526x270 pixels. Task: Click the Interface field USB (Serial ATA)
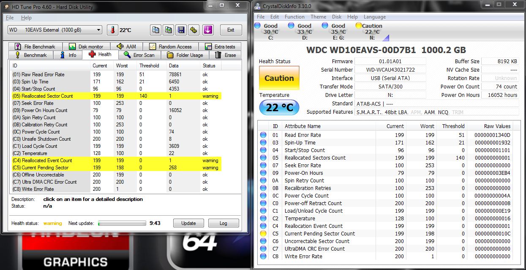(x=390, y=78)
